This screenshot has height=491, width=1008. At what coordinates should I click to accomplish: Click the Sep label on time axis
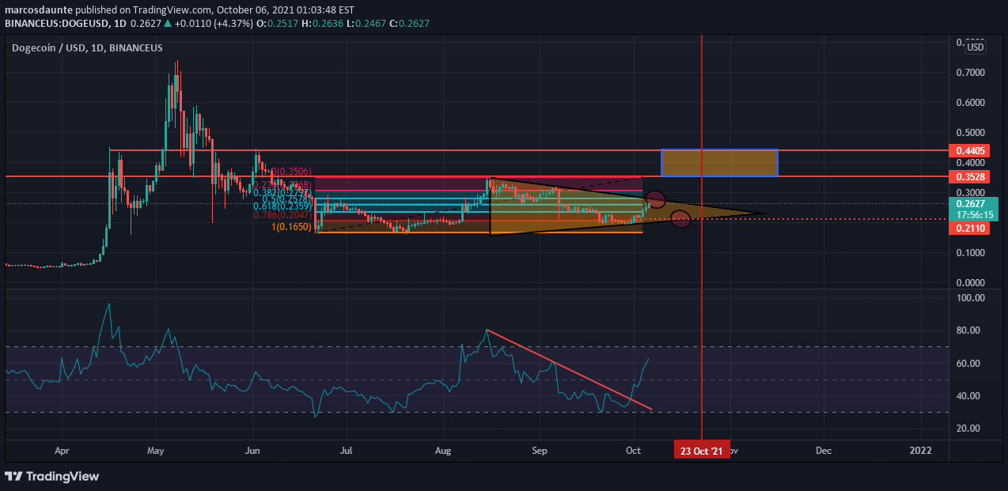[x=540, y=450]
